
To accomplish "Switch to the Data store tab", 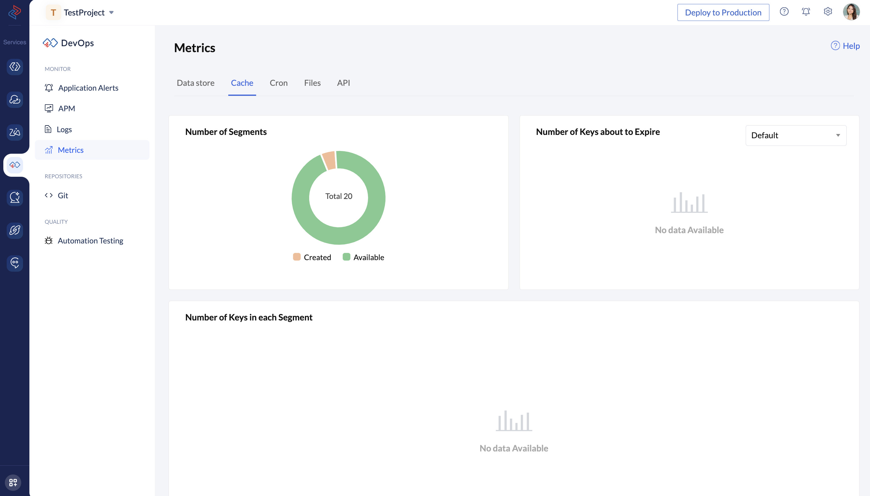I will pyautogui.click(x=196, y=83).
